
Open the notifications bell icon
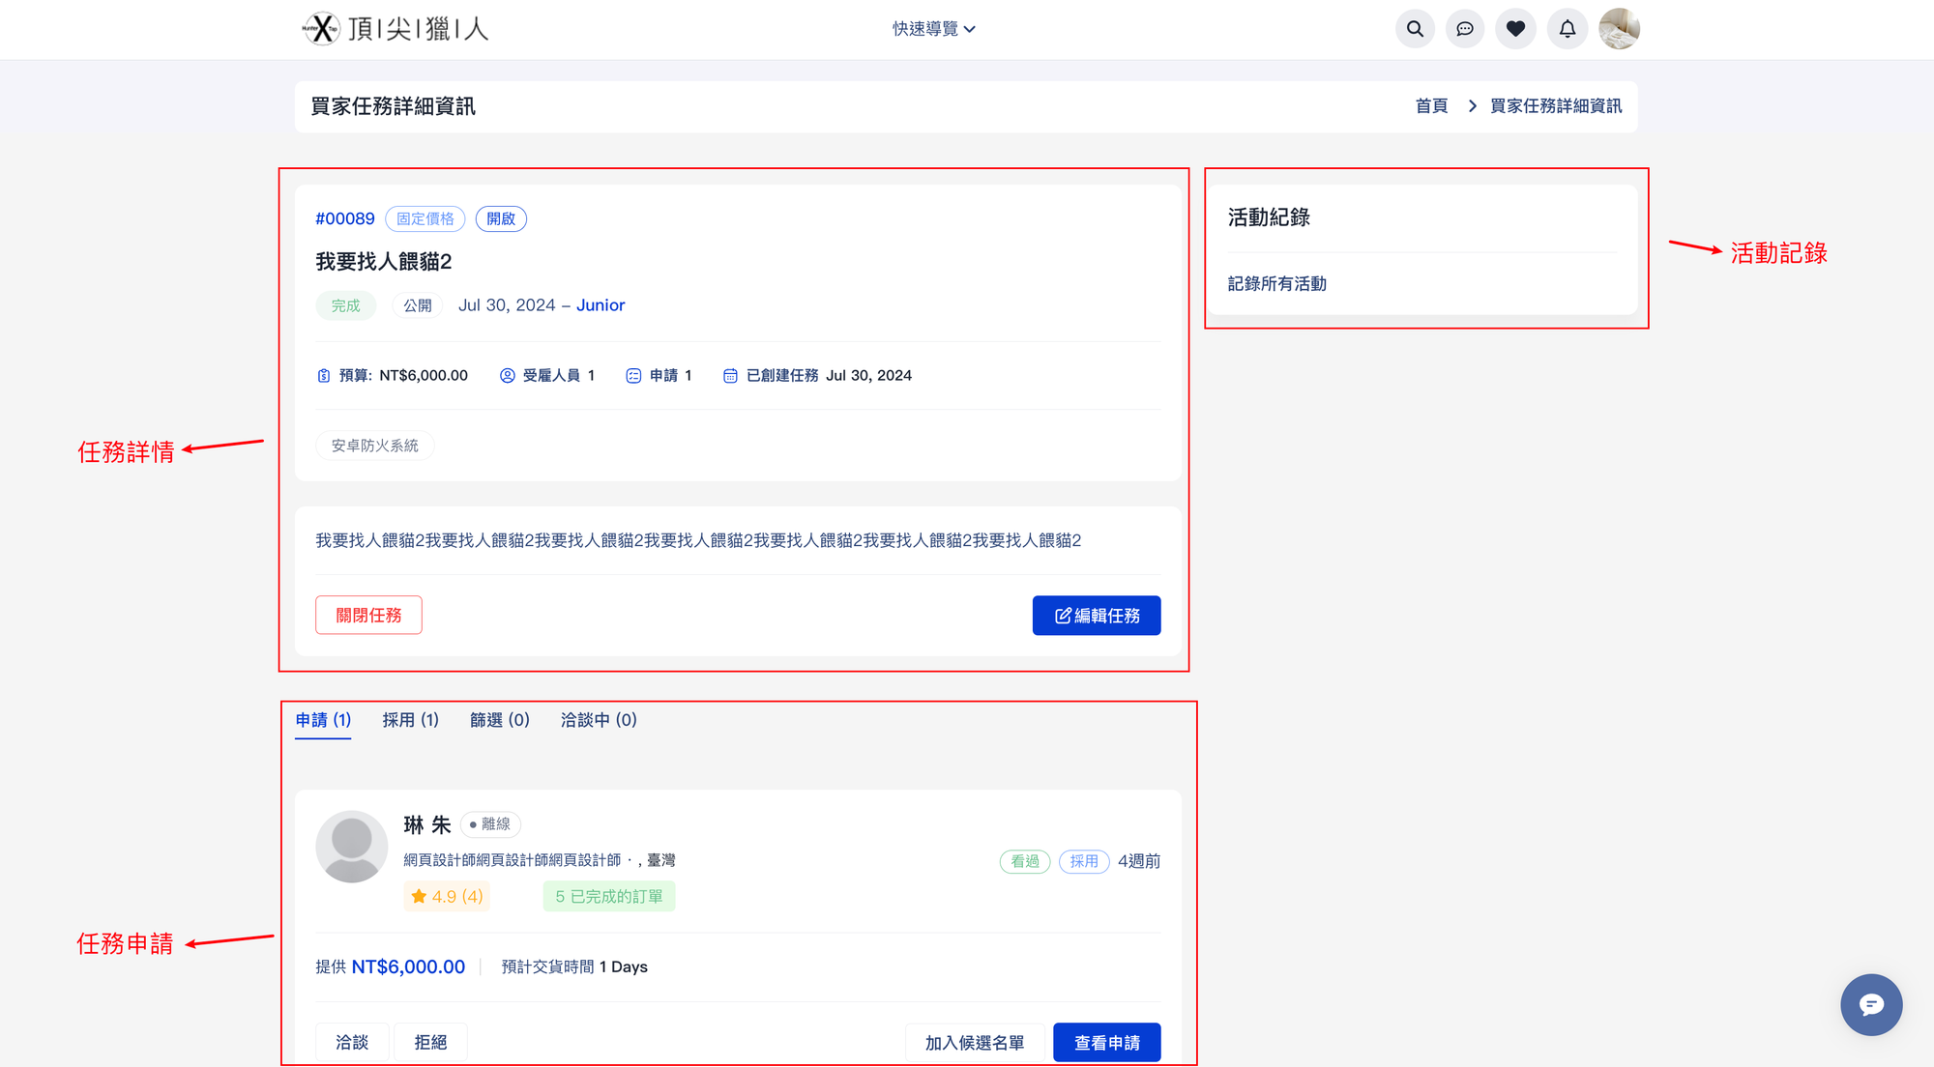click(1567, 29)
